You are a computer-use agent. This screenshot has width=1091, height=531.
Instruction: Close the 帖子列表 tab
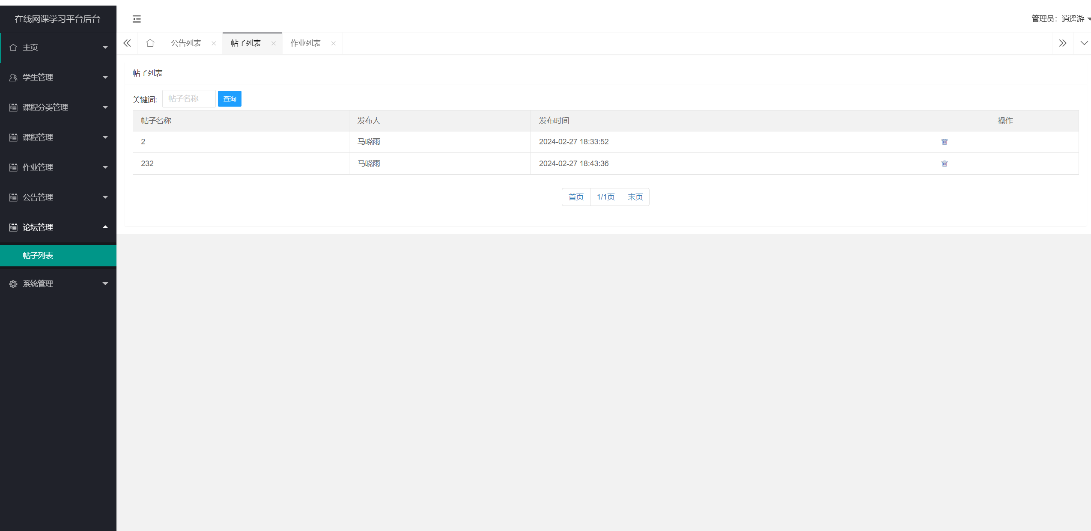point(273,43)
